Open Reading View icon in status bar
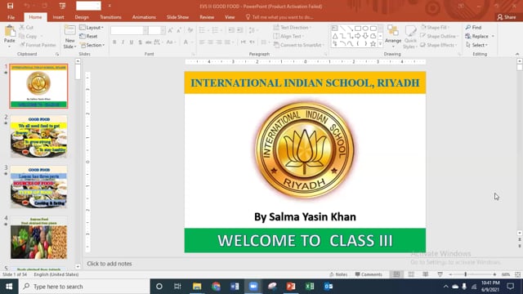523x294 pixels. tap(426, 274)
